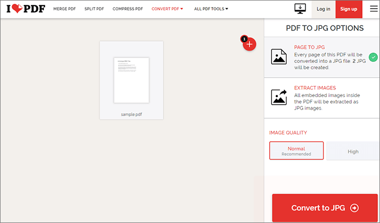380x223 pixels.
Task: Click the Page to JPG image icon
Action: coord(279,56)
